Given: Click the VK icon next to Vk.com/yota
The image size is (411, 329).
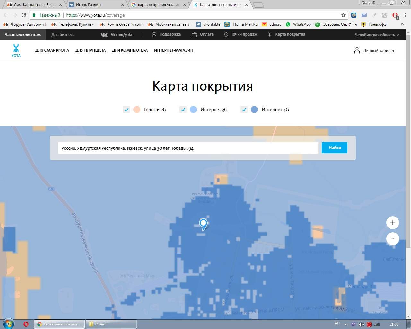Looking at the screenshot, I should (104, 35).
